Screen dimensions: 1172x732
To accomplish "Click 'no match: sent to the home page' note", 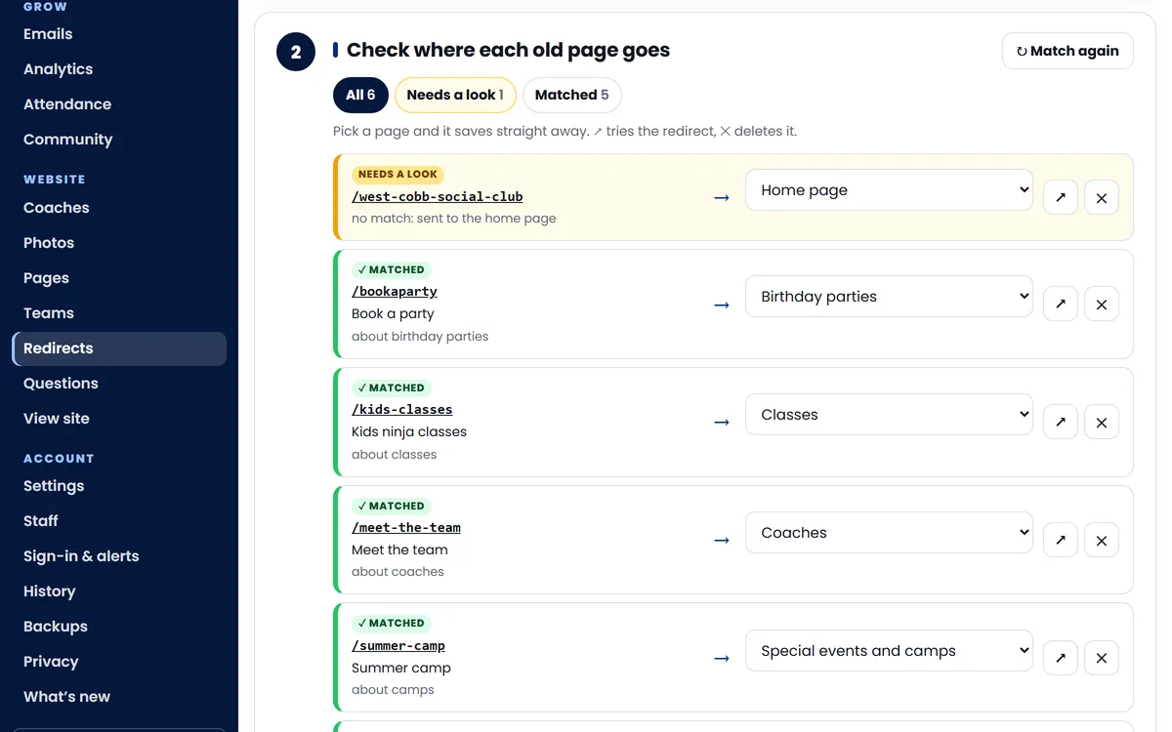I will pos(454,219).
